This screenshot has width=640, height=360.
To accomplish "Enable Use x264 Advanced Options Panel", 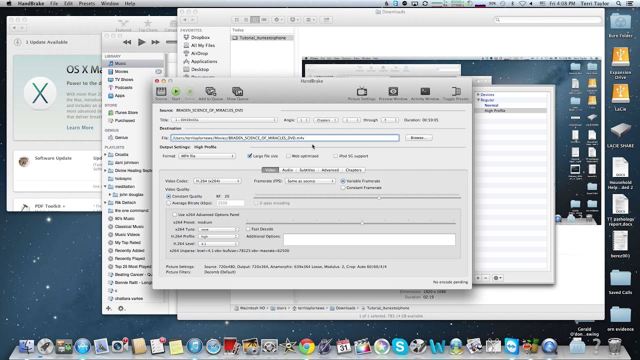I will [174, 214].
